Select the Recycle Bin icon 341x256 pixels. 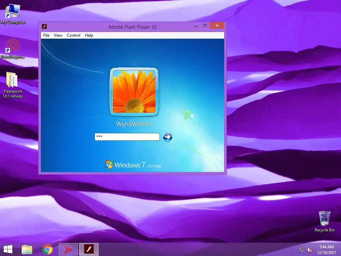(x=324, y=221)
